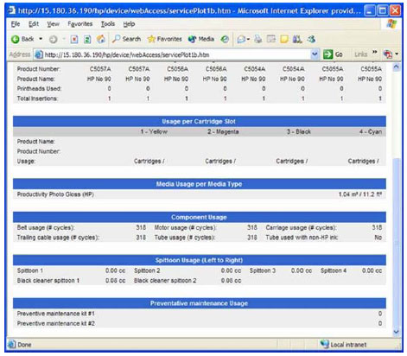Click the Print icon in toolbar
Image resolution: width=407 pixels, height=356 pixels.
[x=258, y=39]
